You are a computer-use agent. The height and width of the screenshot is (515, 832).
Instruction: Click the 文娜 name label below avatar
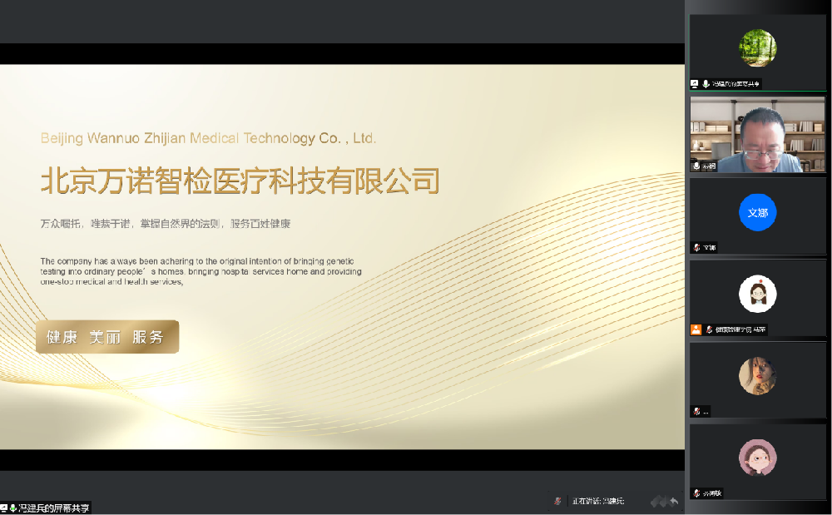(x=710, y=247)
